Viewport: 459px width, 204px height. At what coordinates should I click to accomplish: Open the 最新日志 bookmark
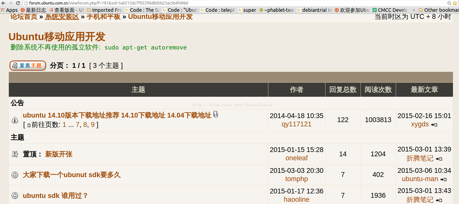pos(34,10)
